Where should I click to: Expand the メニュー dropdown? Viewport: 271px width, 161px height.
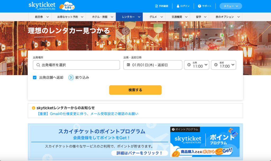pos(231,6)
